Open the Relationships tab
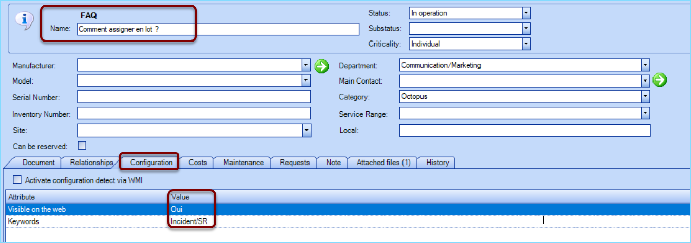The image size is (691, 243). pyautogui.click(x=91, y=163)
